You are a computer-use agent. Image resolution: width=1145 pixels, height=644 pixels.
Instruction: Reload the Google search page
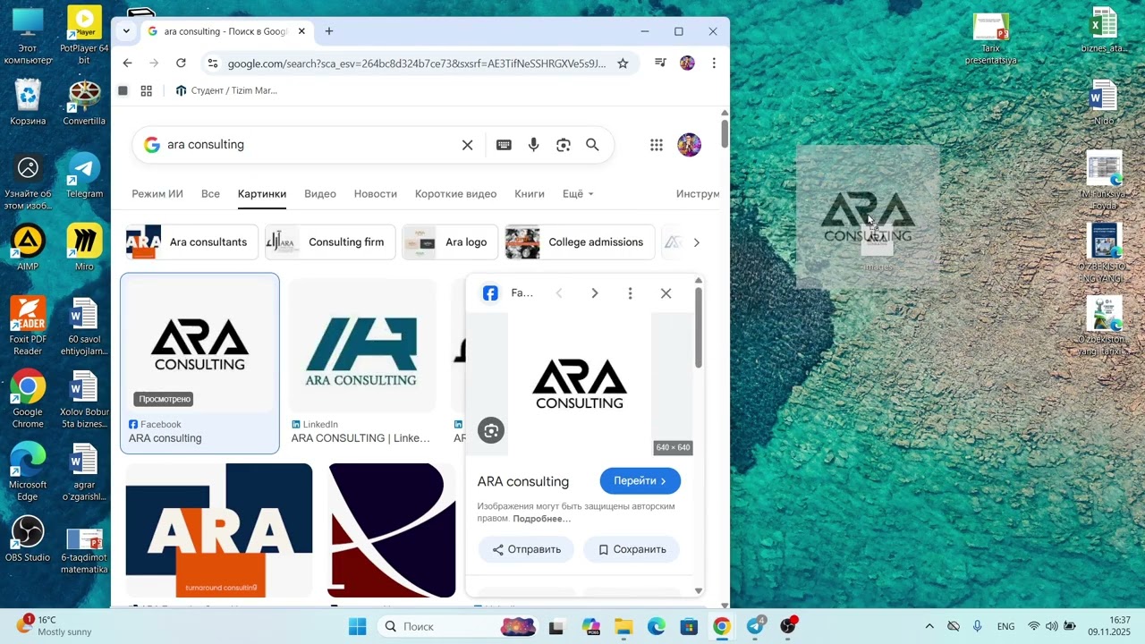coord(181,64)
